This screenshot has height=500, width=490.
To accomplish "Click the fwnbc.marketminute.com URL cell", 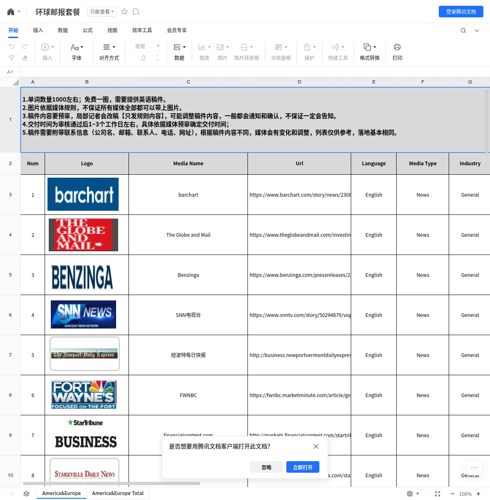I will (x=300, y=395).
